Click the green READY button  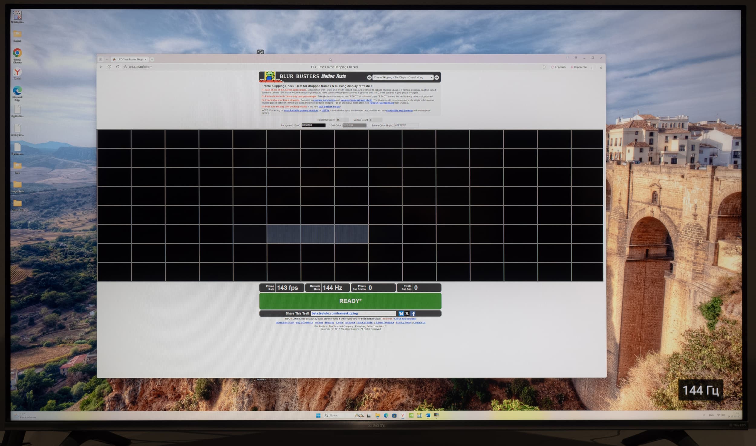pos(350,301)
